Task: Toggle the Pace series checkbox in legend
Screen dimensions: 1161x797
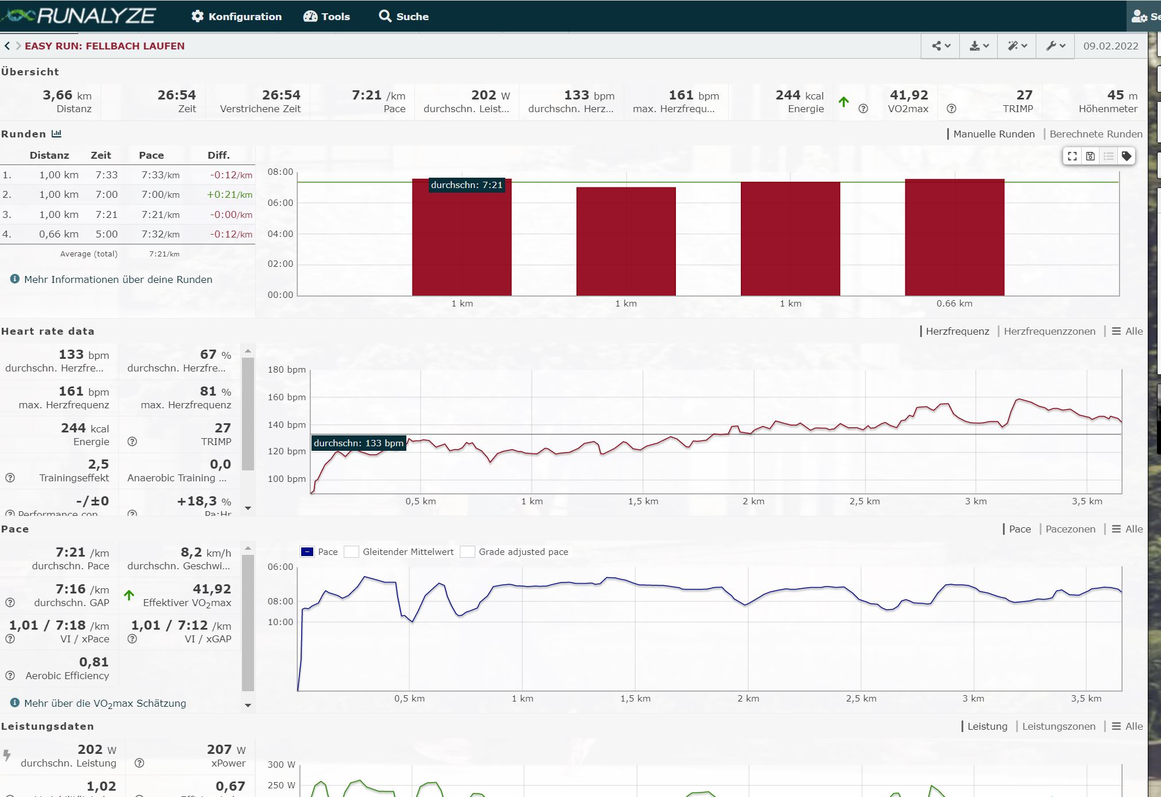Action: click(307, 552)
